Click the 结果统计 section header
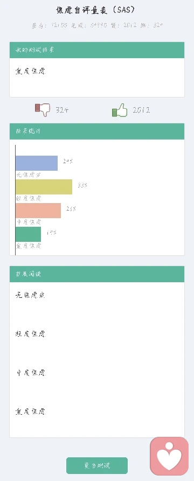 (x=97, y=131)
